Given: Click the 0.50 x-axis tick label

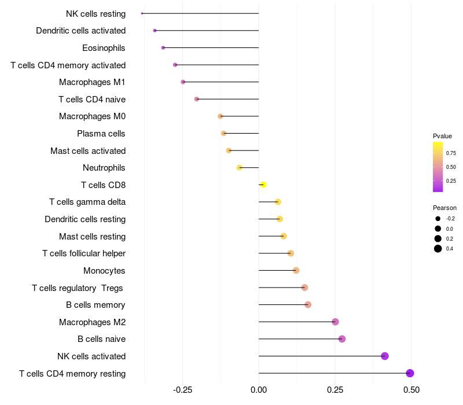Looking at the screenshot, I should point(411,391).
